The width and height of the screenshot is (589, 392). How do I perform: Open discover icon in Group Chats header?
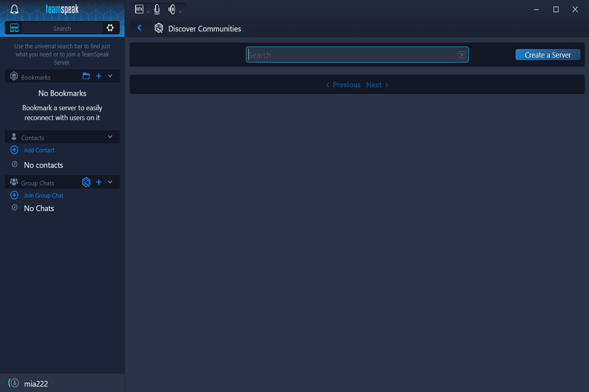86,182
